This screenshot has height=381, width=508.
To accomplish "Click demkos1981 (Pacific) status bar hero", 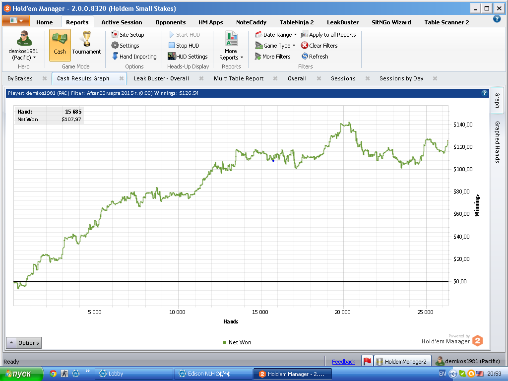I will pos(468,361).
